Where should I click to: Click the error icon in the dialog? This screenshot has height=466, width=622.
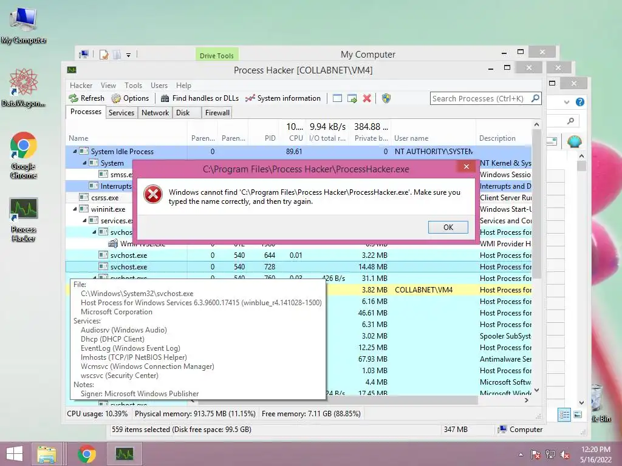click(x=153, y=195)
